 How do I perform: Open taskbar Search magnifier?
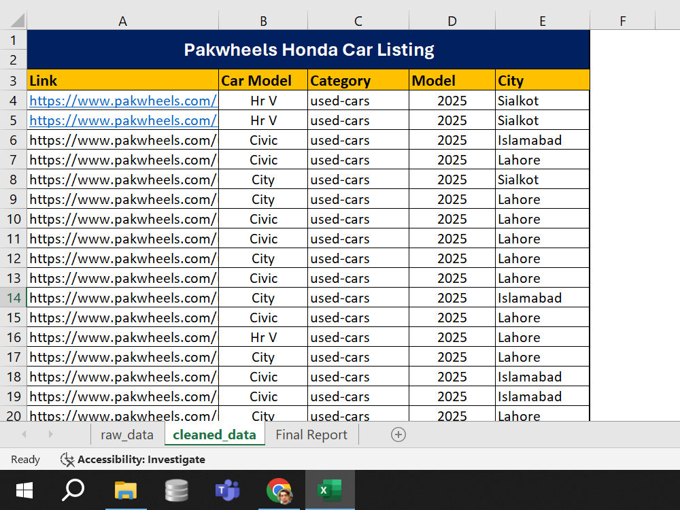click(73, 490)
